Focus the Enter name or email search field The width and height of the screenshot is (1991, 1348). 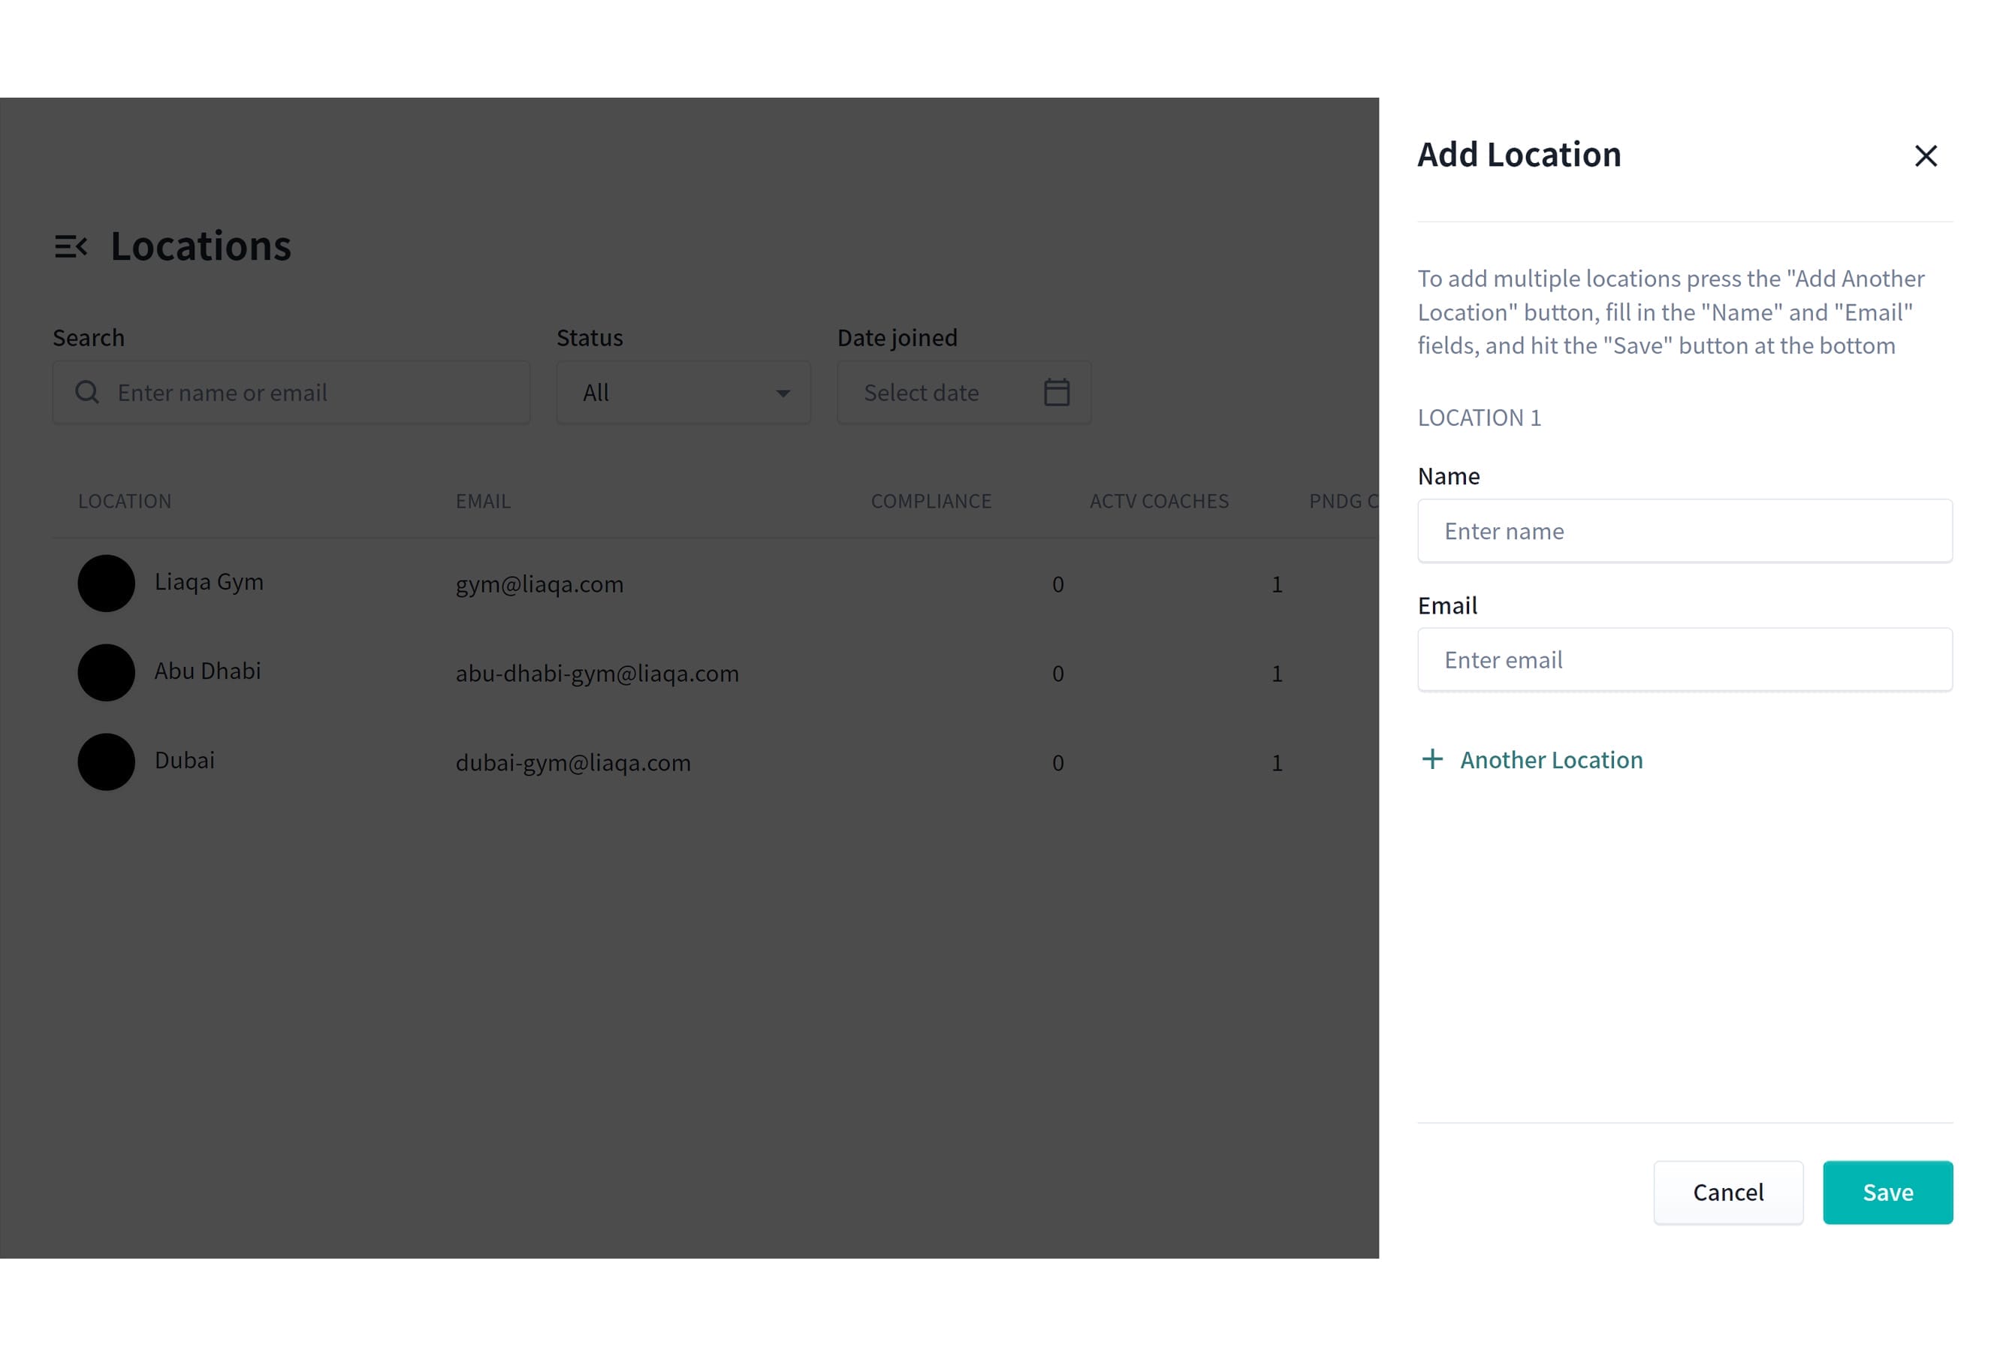coord(291,392)
